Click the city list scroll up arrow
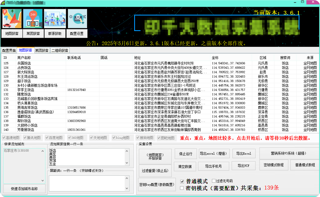 (43, 151)
